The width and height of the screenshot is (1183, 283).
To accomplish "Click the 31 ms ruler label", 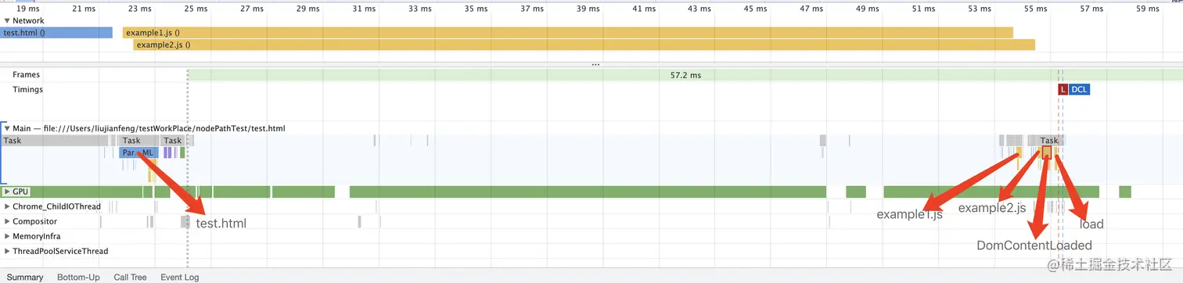I will 364,9.
